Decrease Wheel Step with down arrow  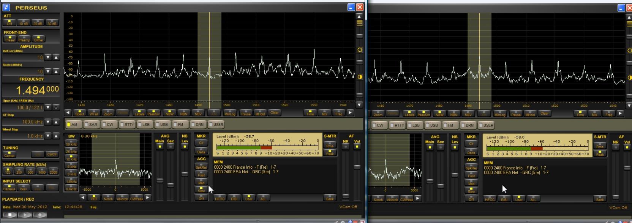click(48, 136)
